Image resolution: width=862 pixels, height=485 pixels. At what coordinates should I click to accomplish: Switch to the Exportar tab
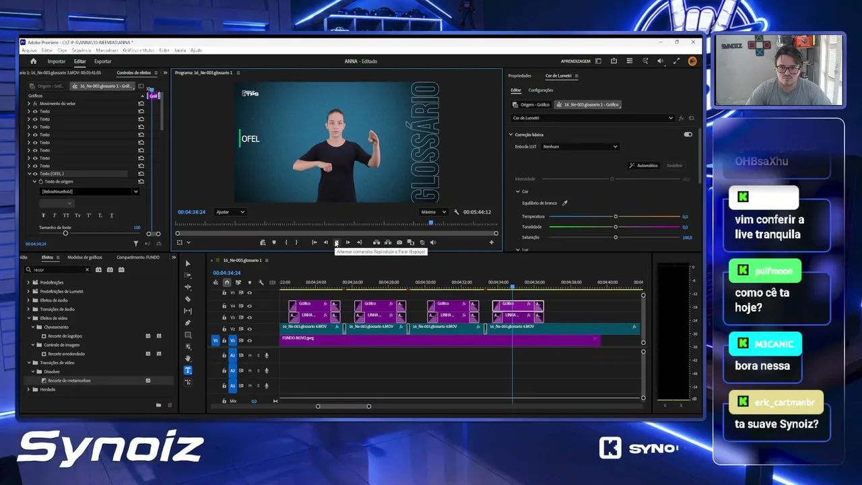click(x=103, y=61)
